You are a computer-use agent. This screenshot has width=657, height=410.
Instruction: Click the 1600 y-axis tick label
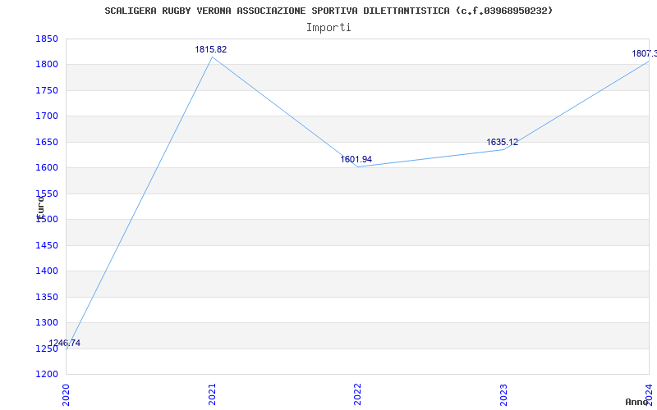click(47, 168)
